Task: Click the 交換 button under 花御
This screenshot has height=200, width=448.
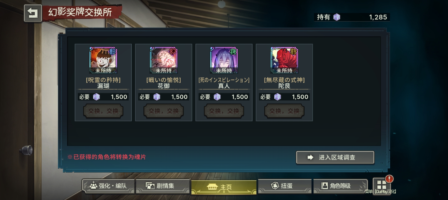Action: pos(163,111)
